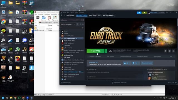
Task: Switch to Big Picture mode icon
Action: 167,13
